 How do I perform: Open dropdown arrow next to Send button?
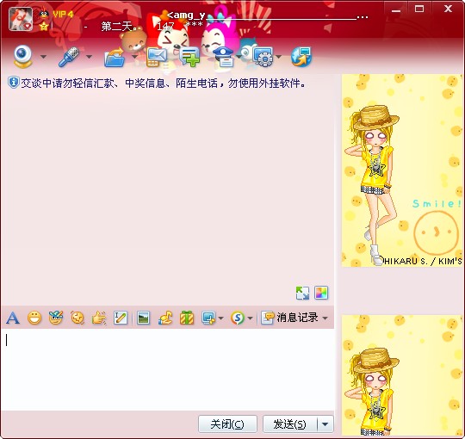point(325,424)
